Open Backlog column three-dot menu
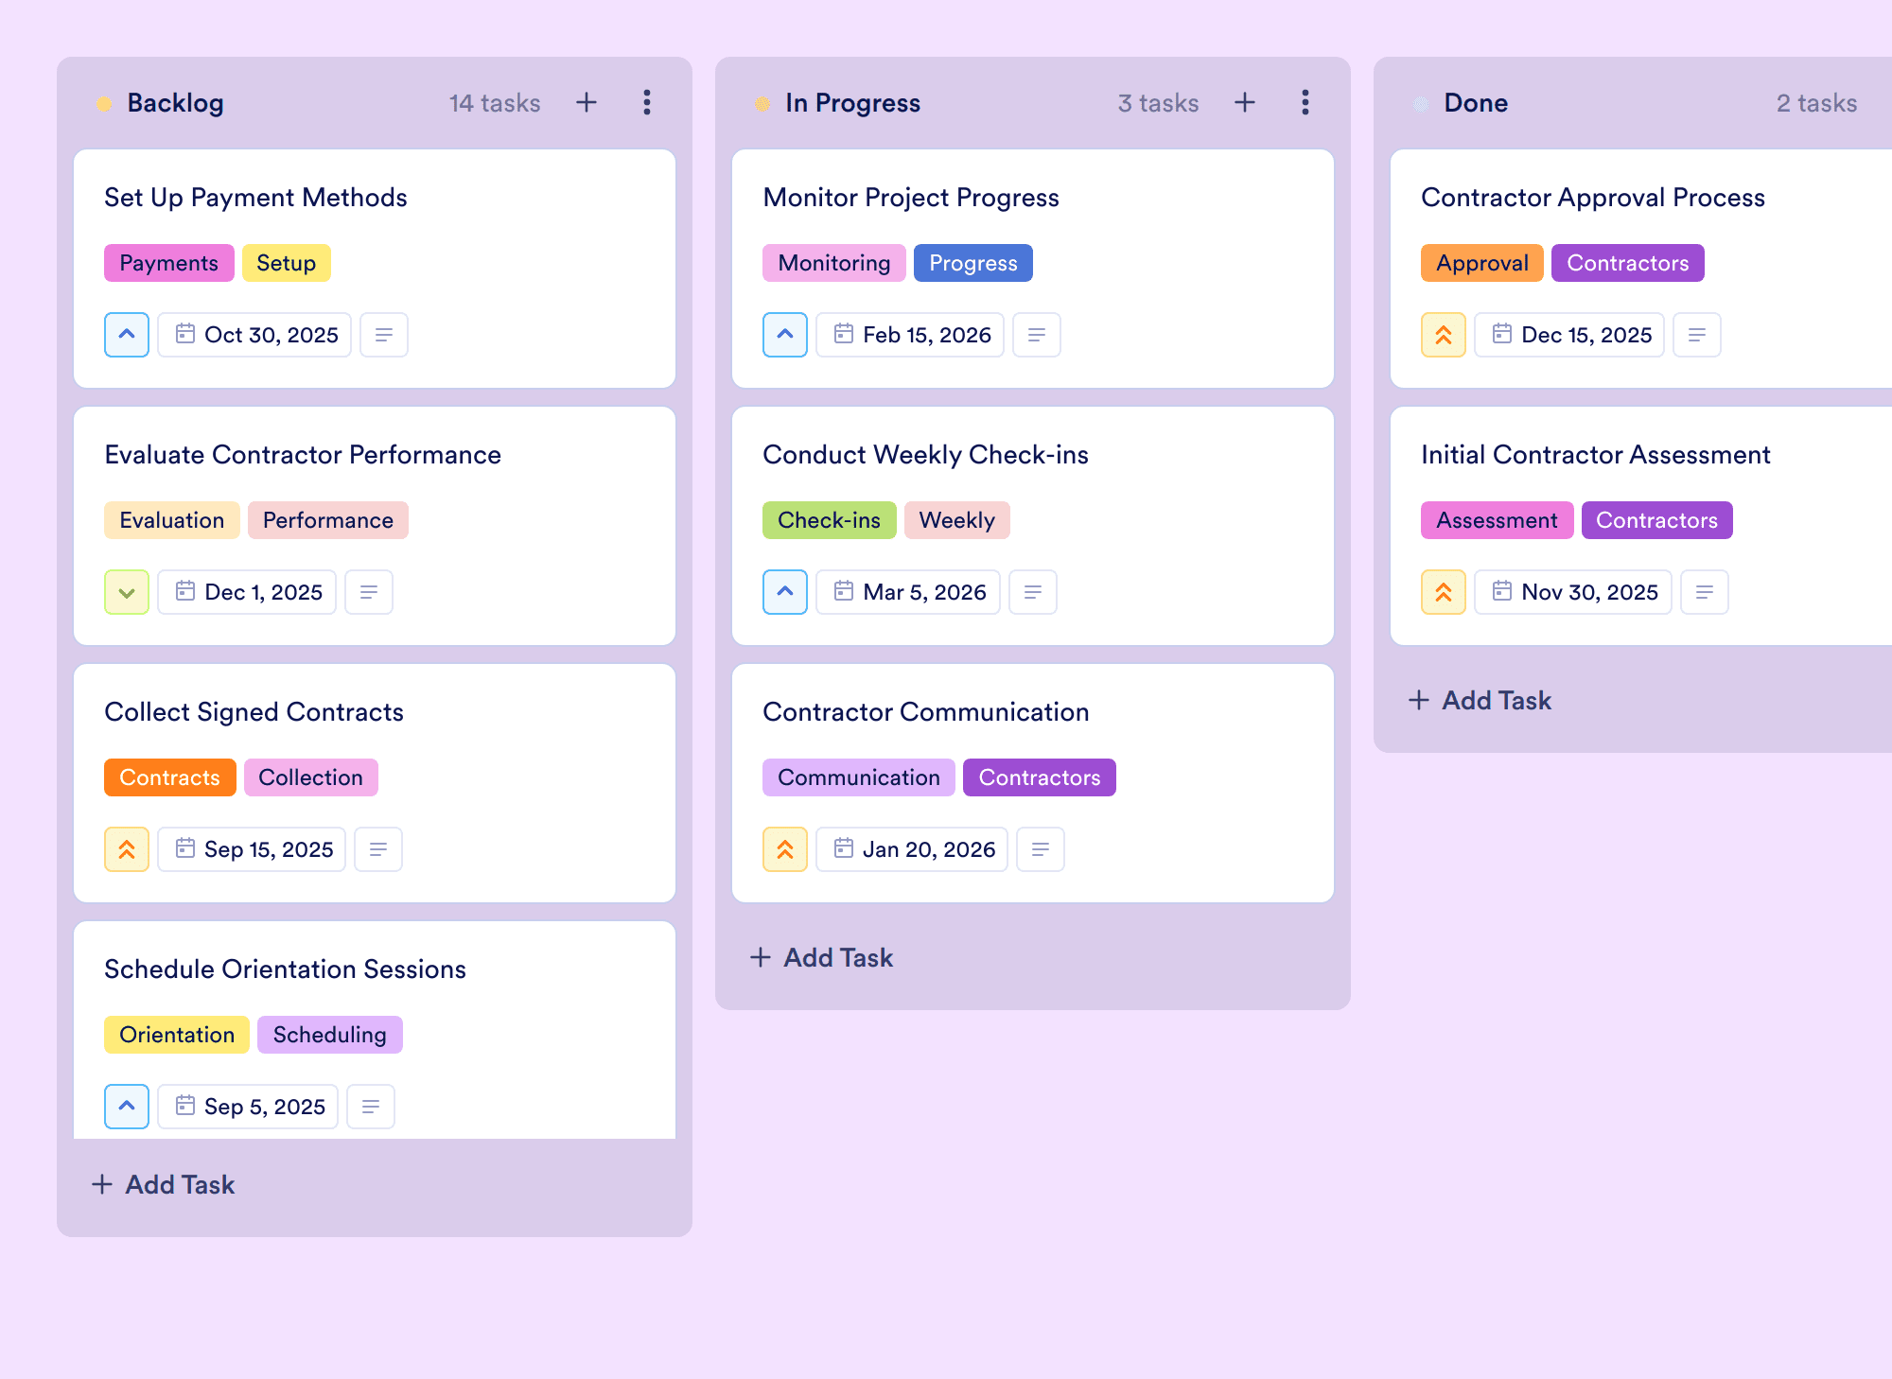Screen dimensions: 1892x1379 pyautogui.click(x=647, y=102)
